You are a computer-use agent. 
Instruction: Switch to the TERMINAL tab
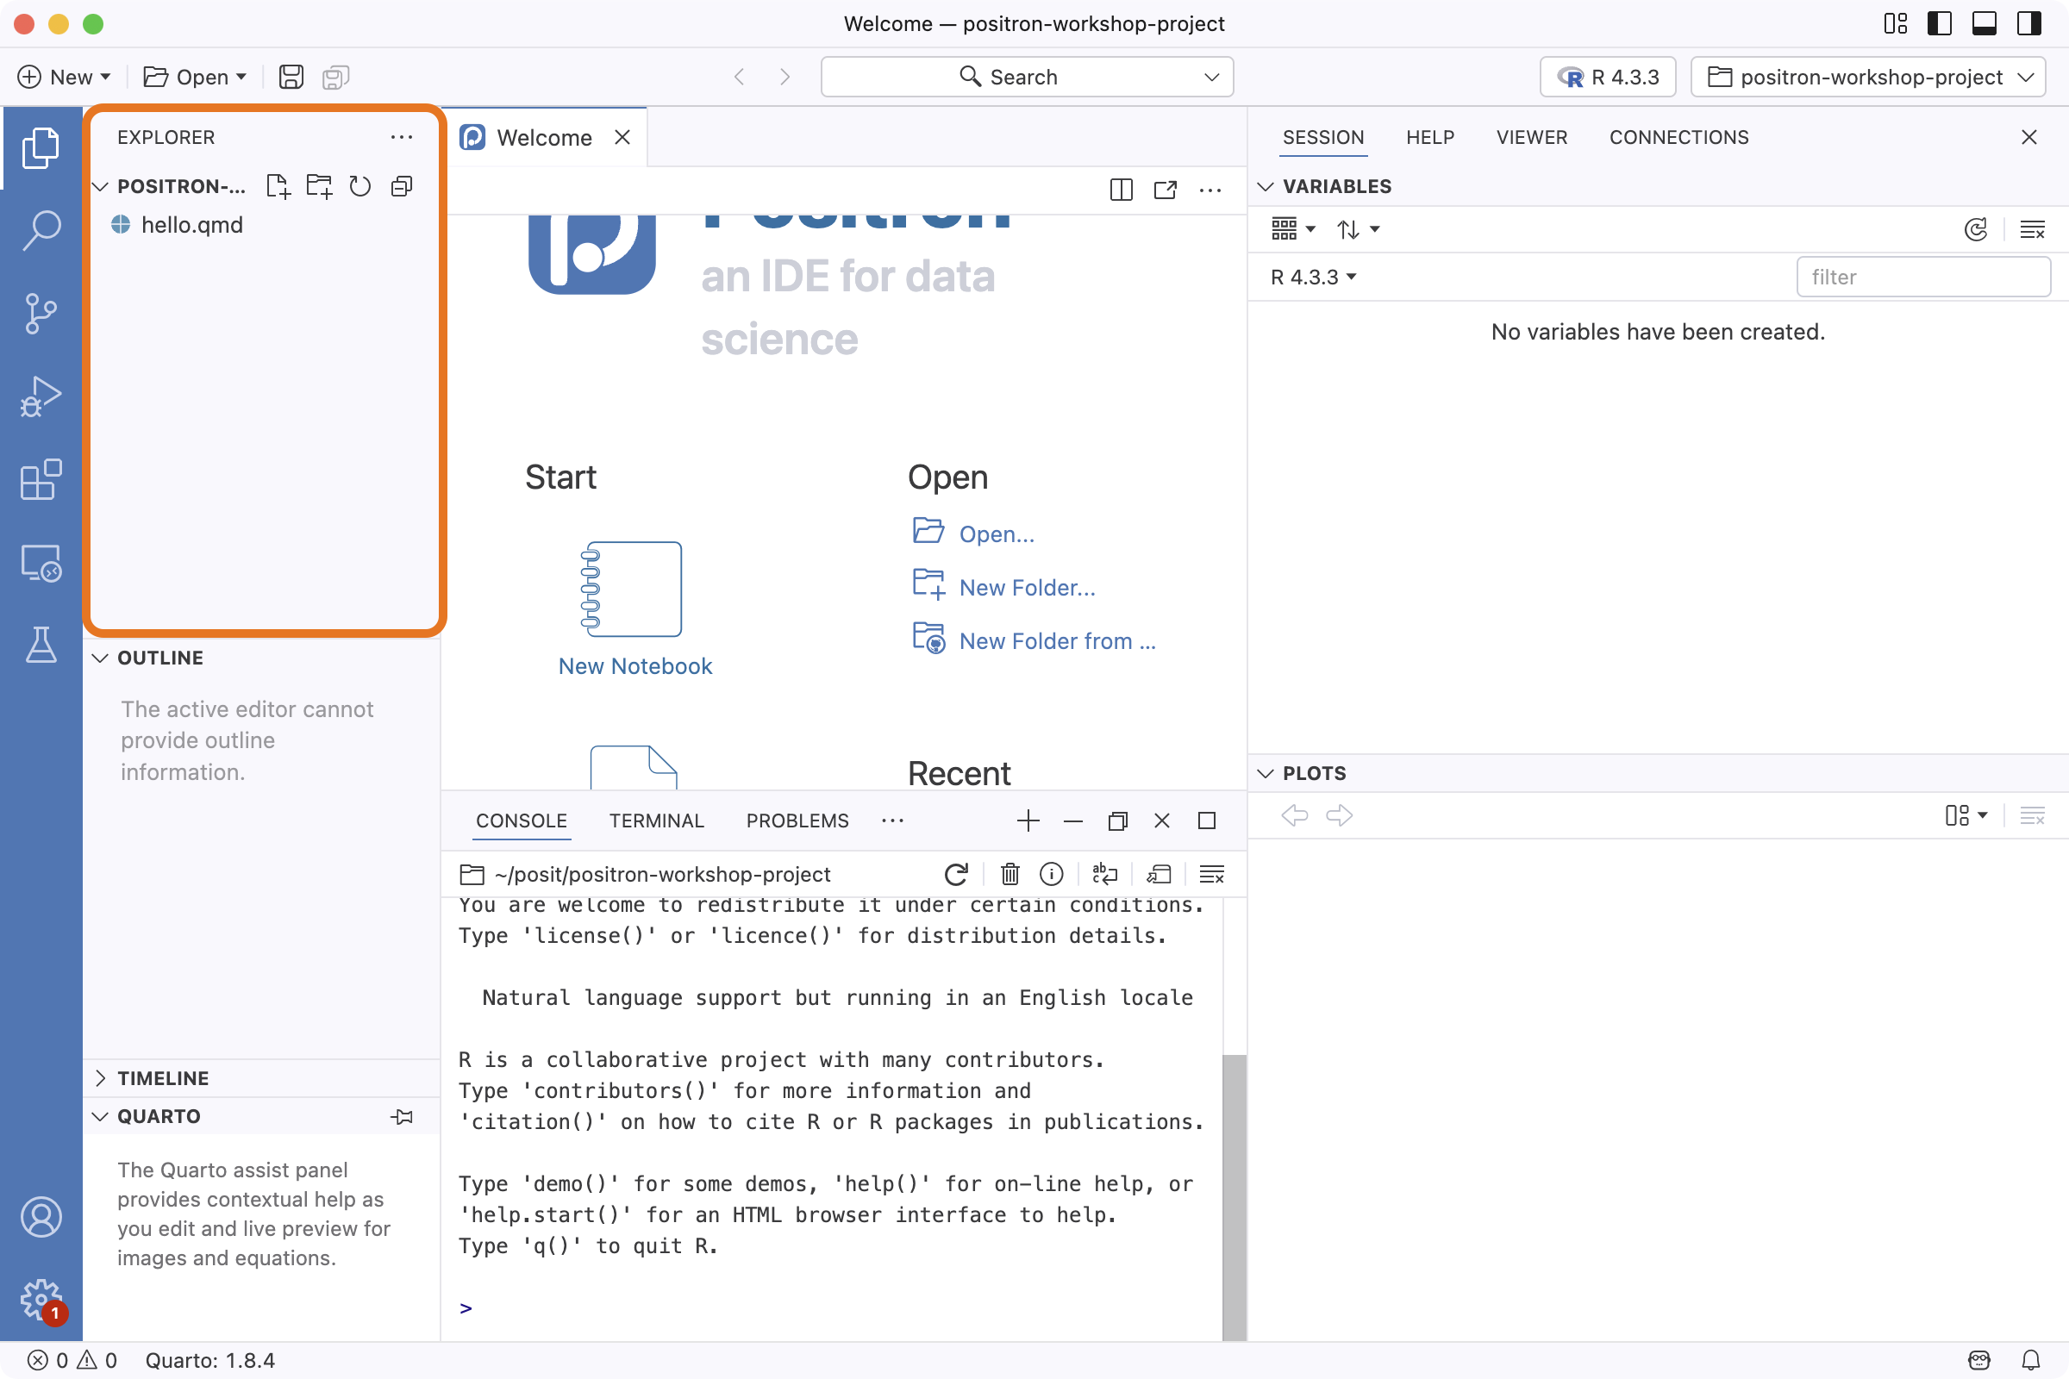[x=656, y=821]
